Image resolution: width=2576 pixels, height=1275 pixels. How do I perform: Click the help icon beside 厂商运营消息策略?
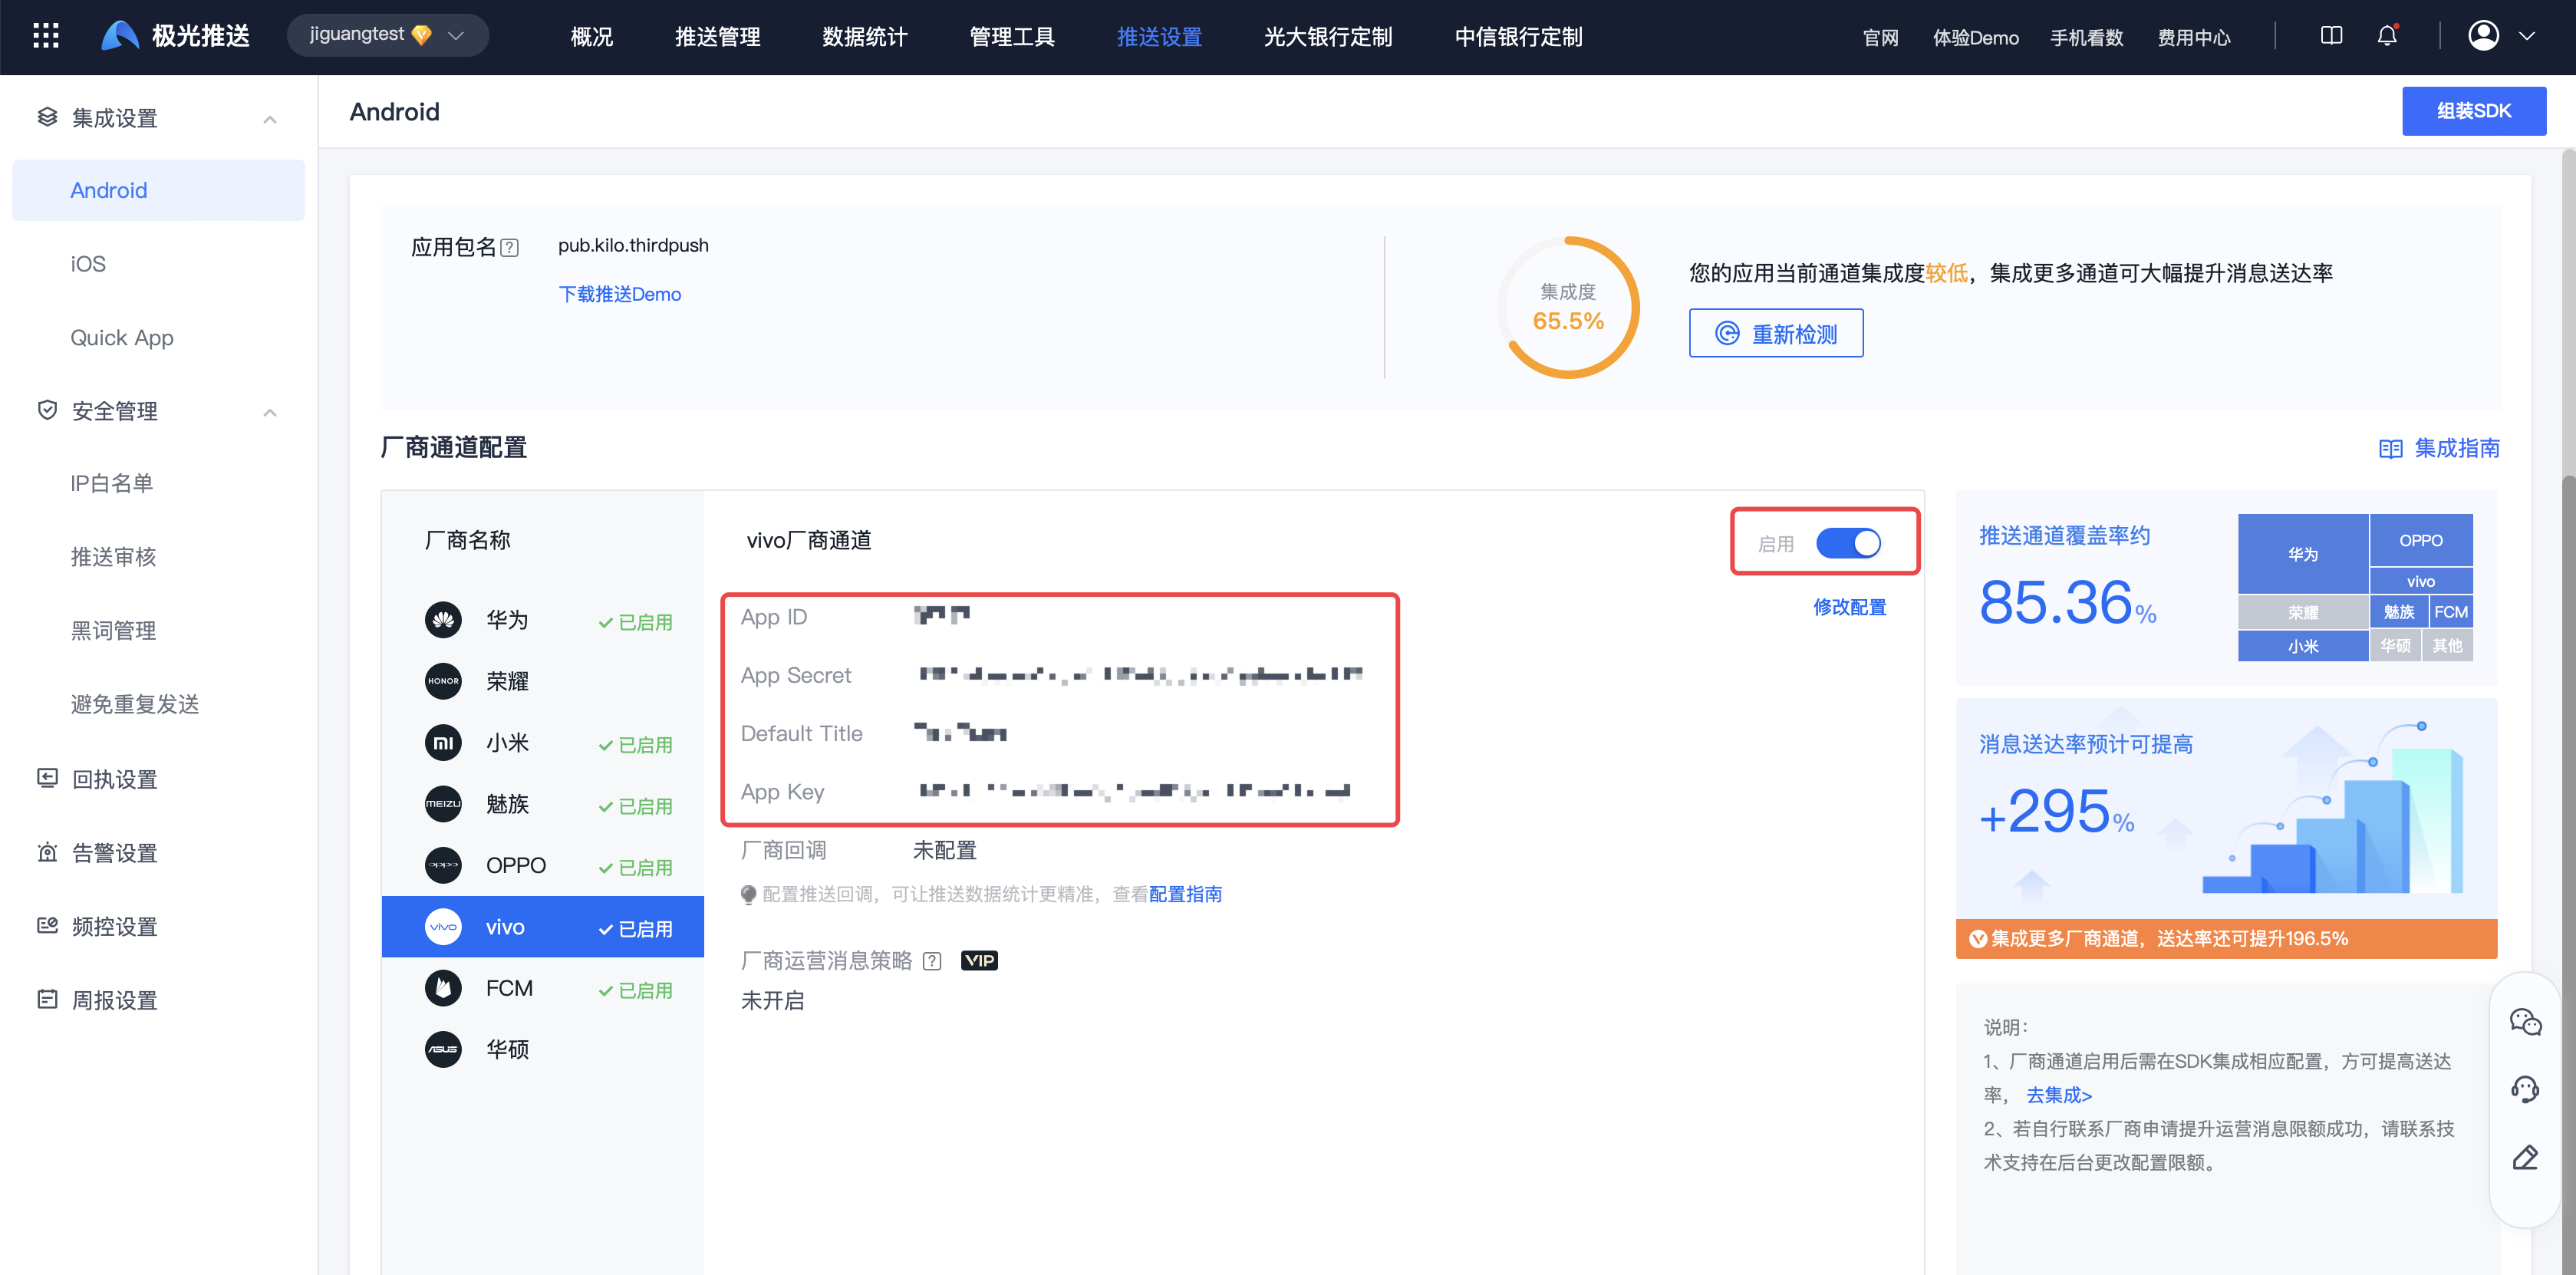tap(932, 961)
